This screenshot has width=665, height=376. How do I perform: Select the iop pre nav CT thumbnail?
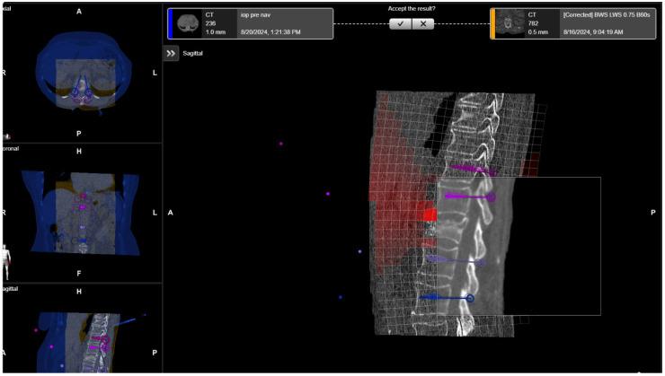[190, 23]
